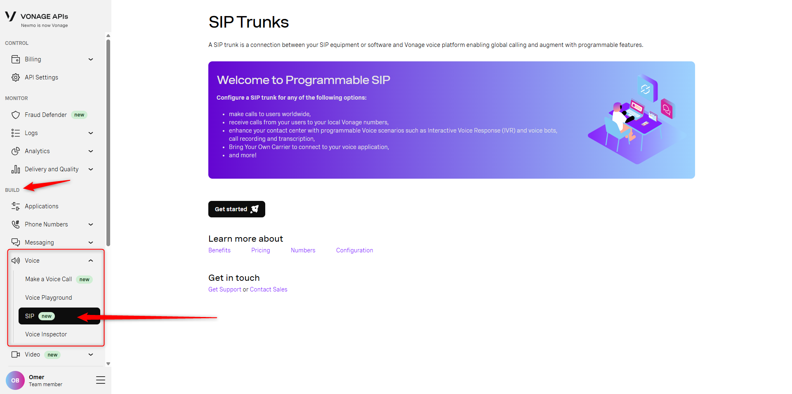Click the Video camera icon
This screenshot has height=394, width=792.
(16, 354)
